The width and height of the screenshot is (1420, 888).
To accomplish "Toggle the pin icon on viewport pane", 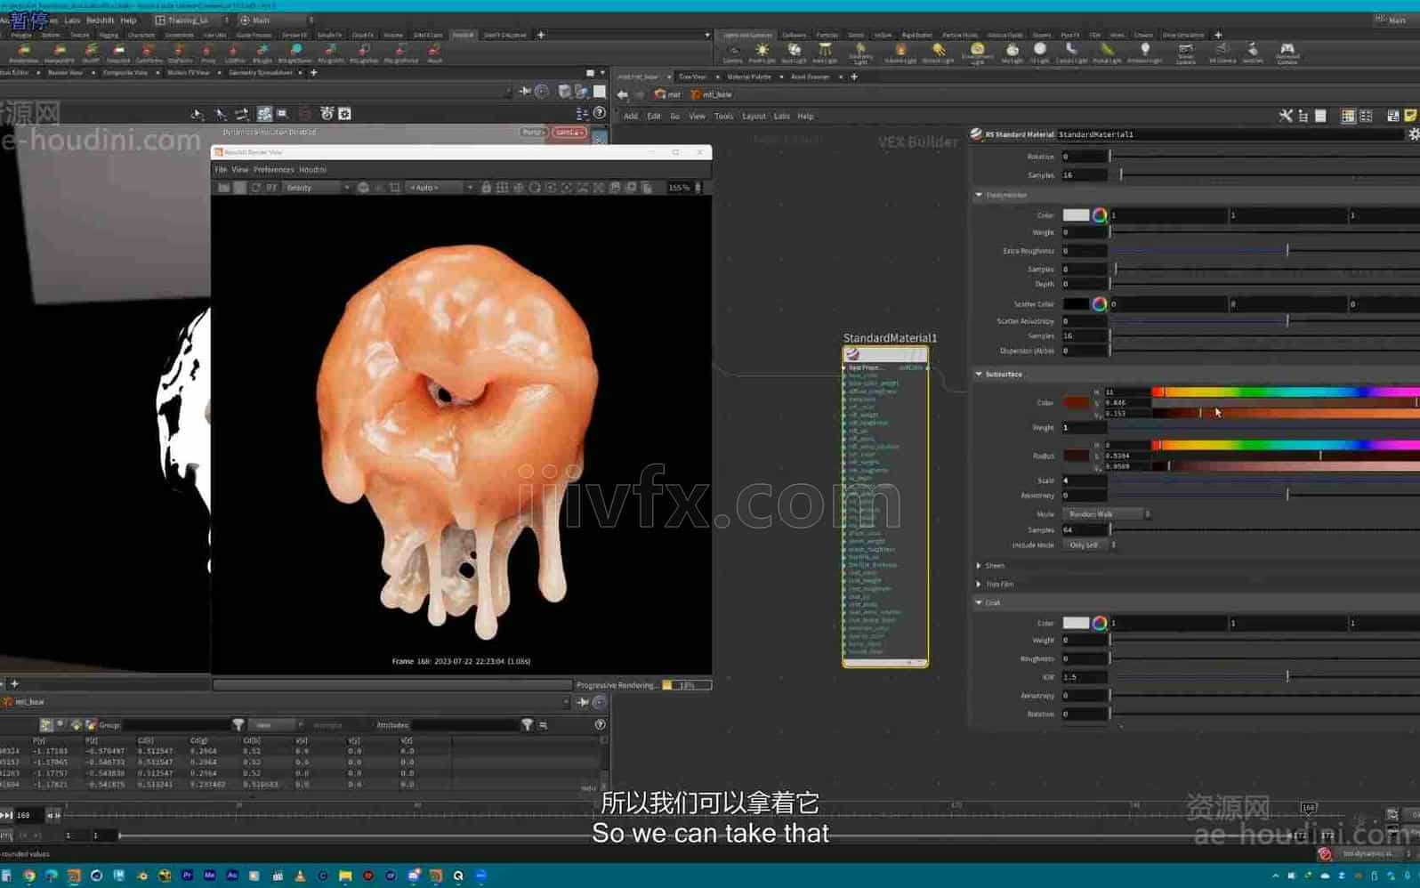I will tap(525, 91).
